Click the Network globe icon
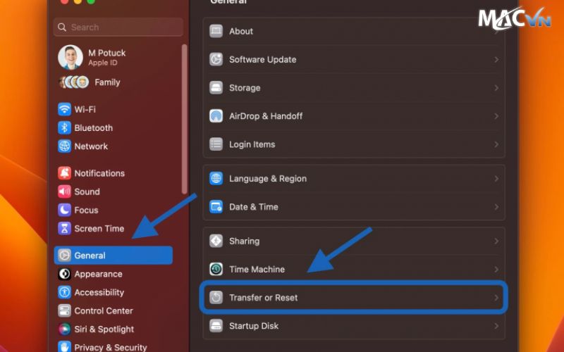Screen dimensions: 564x352 pyautogui.click(x=64, y=146)
